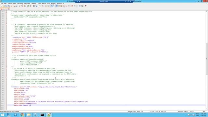Close the server.xml tab with its X
The height and width of the screenshot is (117, 208).
click(9, 9)
